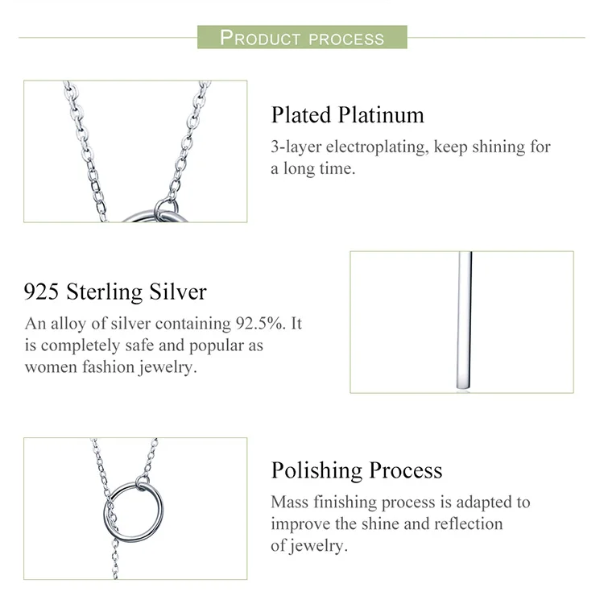Click the Product Process green banner
This screenshot has width=604, height=604.
coord(302,37)
